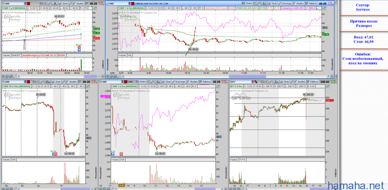Click crosshair pan icon under SPY chart
This screenshot has height=190, width=388.
point(231,188)
